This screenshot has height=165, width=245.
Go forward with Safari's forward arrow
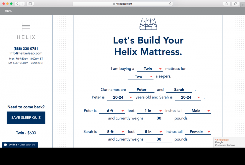22,4
